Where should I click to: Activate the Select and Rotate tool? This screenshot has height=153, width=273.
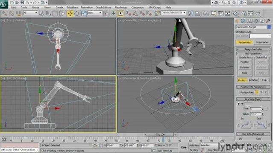click(77, 13)
